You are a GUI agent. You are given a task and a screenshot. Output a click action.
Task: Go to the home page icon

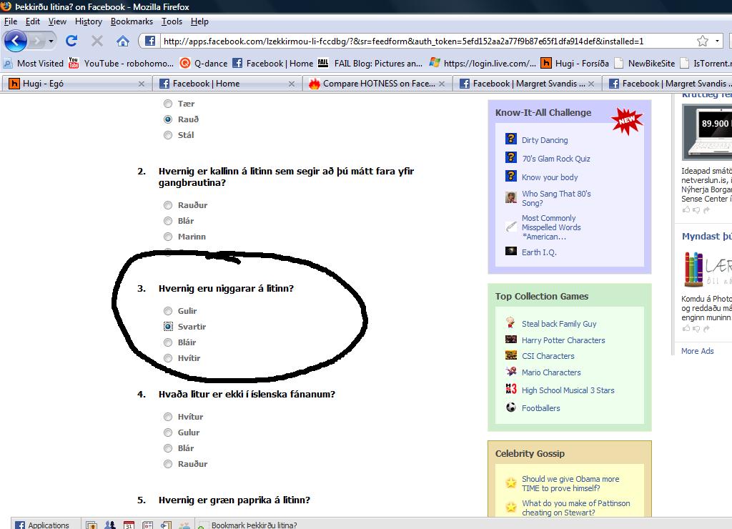(x=123, y=41)
